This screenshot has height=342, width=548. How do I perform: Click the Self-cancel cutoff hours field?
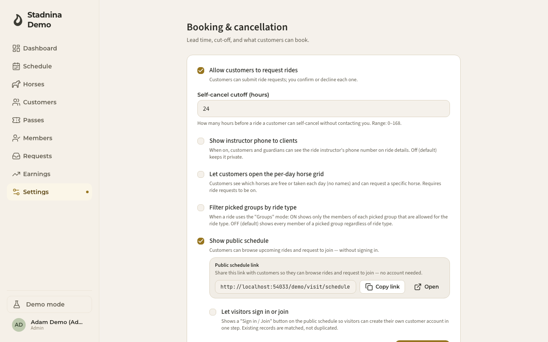tap(324, 109)
